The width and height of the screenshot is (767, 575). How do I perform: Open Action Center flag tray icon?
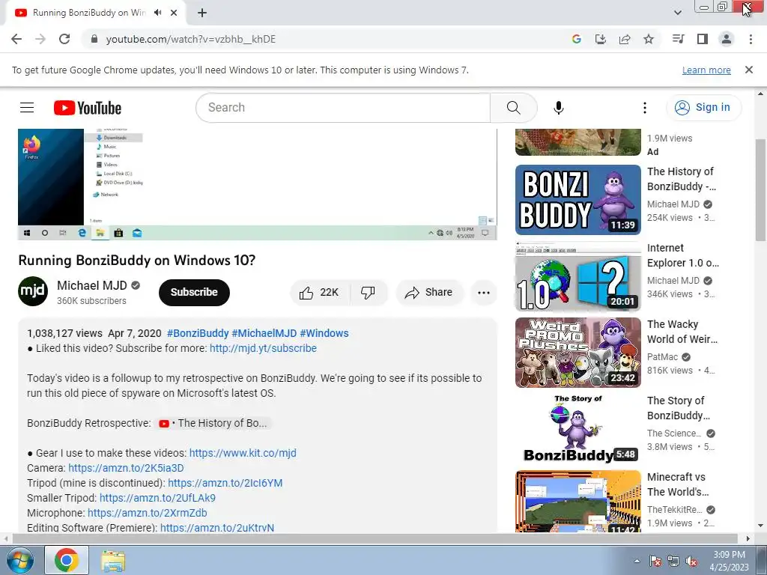pyautogui.click(x=655, y=562)
